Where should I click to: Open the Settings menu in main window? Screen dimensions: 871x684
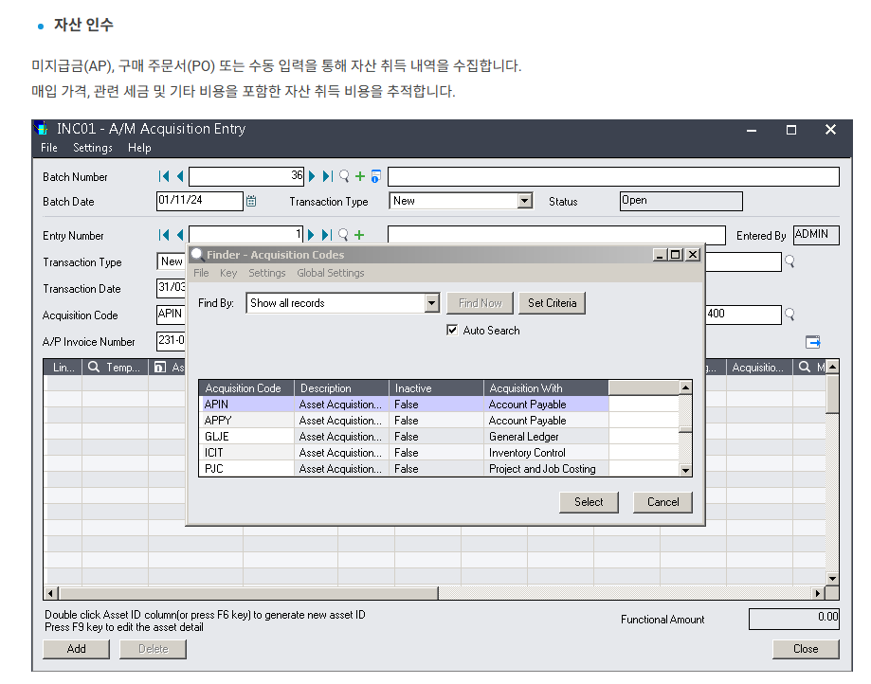point(93,148)
